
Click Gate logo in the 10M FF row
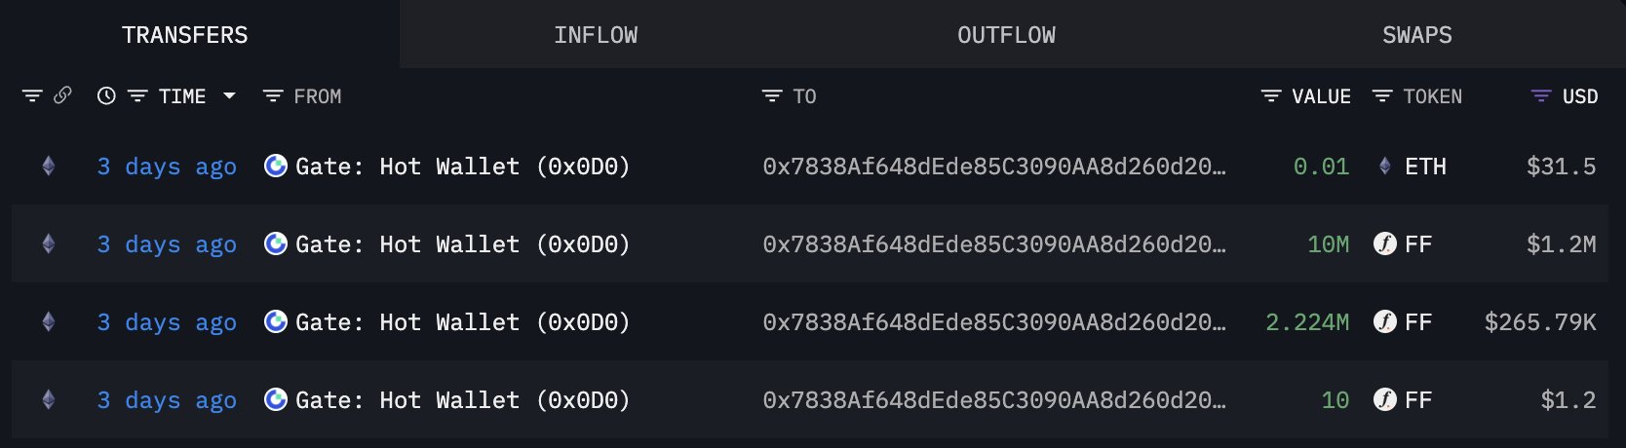pyautogui.click(x=276, y=243)
